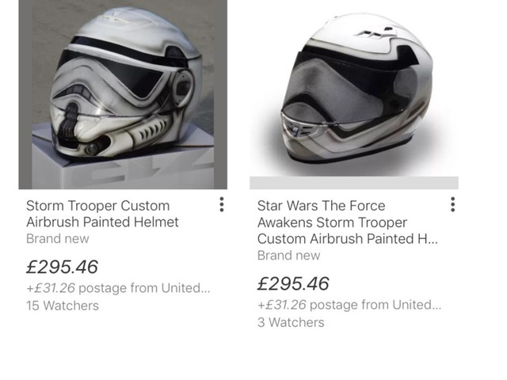This screenshot has width=507, height=380.
Task: Click 'Brand new' label under Force Awakens listing
Action: click(x=289, y=256)
